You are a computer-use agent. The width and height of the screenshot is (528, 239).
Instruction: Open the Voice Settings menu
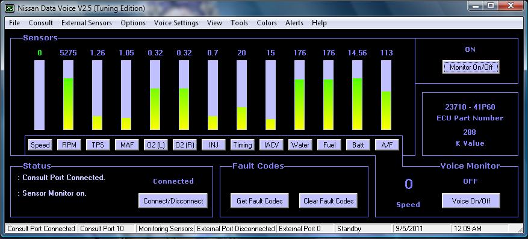pyautogui.click(x=176, y=23)
